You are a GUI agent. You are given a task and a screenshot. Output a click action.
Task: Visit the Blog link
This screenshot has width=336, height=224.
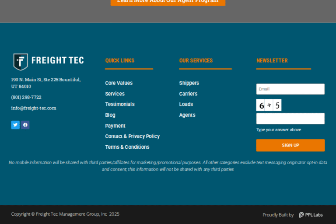110,115
